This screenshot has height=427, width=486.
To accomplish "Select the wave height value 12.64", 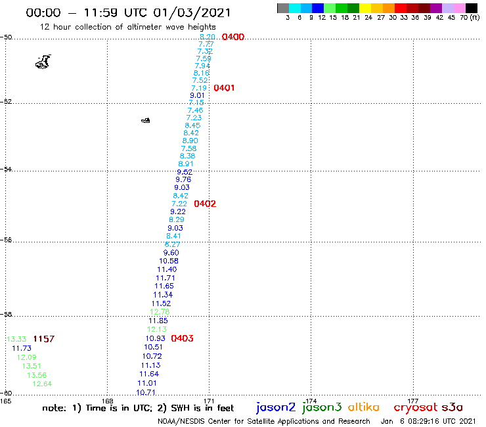I will click(43, 384).
